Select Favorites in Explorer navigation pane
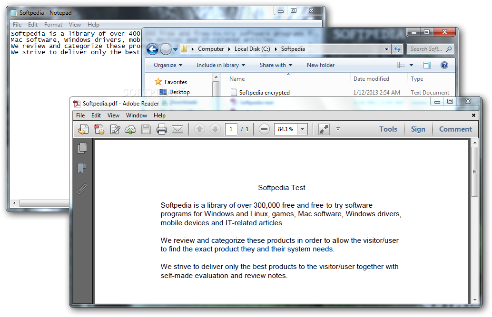This screenshot has height=317, width=492. [171, 82]
